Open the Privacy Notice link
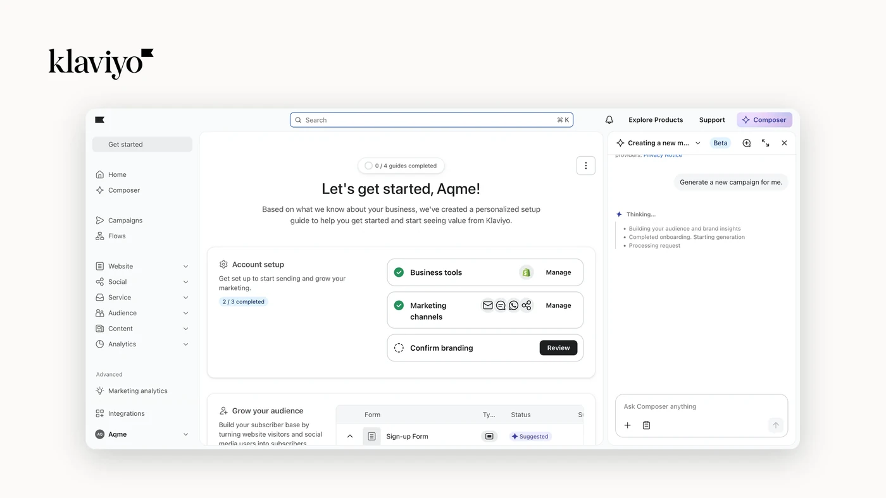The width and height of the screenshot is (886, 498). click(663, 155)
